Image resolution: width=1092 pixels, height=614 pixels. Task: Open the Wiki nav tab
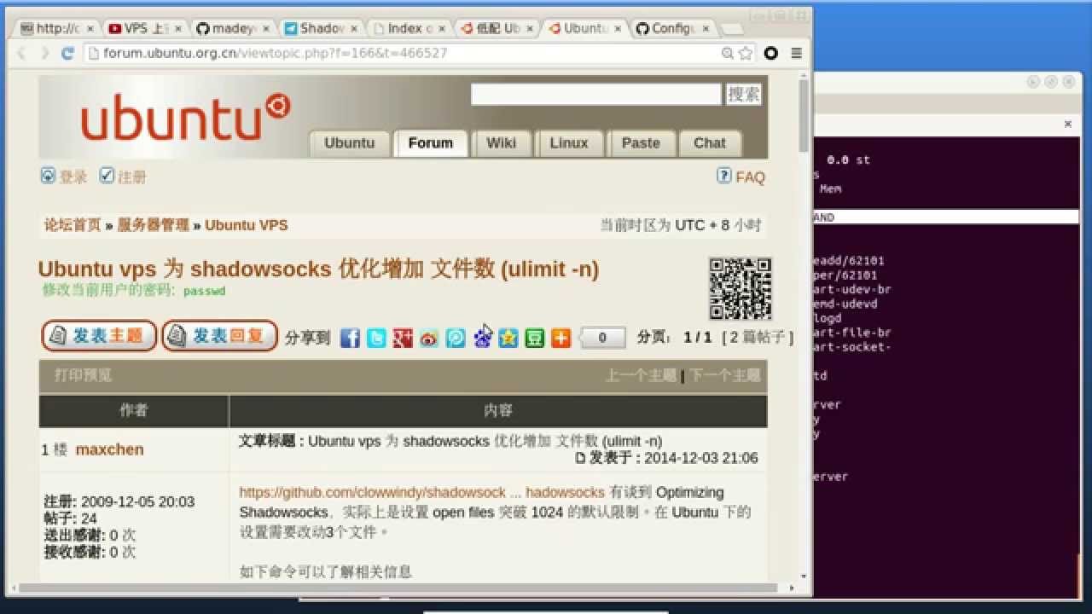pos(502,143)
